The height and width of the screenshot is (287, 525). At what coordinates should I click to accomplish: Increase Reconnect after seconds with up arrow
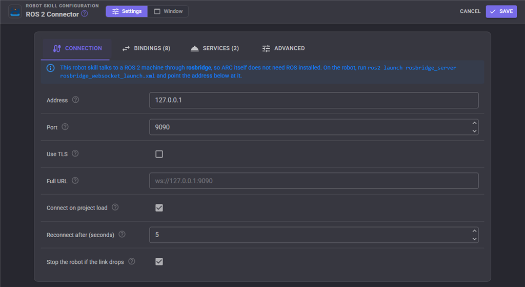(474, 231)
